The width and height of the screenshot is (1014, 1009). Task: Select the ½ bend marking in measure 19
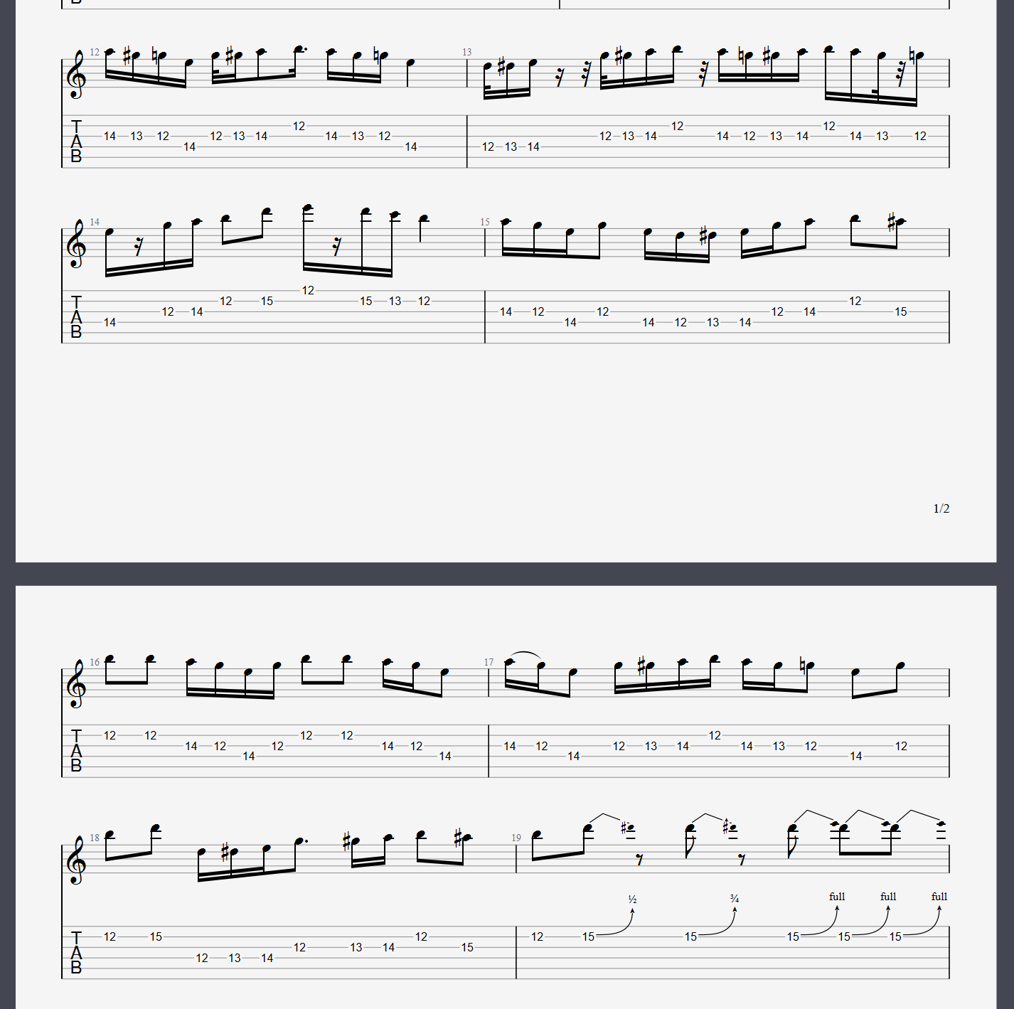coord(632,899)
